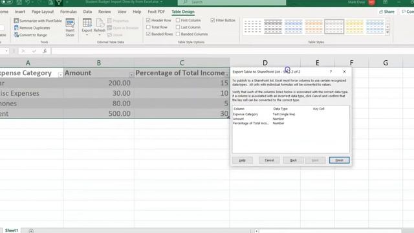Expand the Table Styles gallery
414x233 pixels.
pos(387,32)
